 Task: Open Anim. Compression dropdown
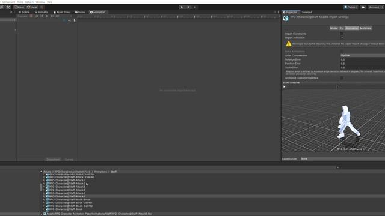click(362, 55)
